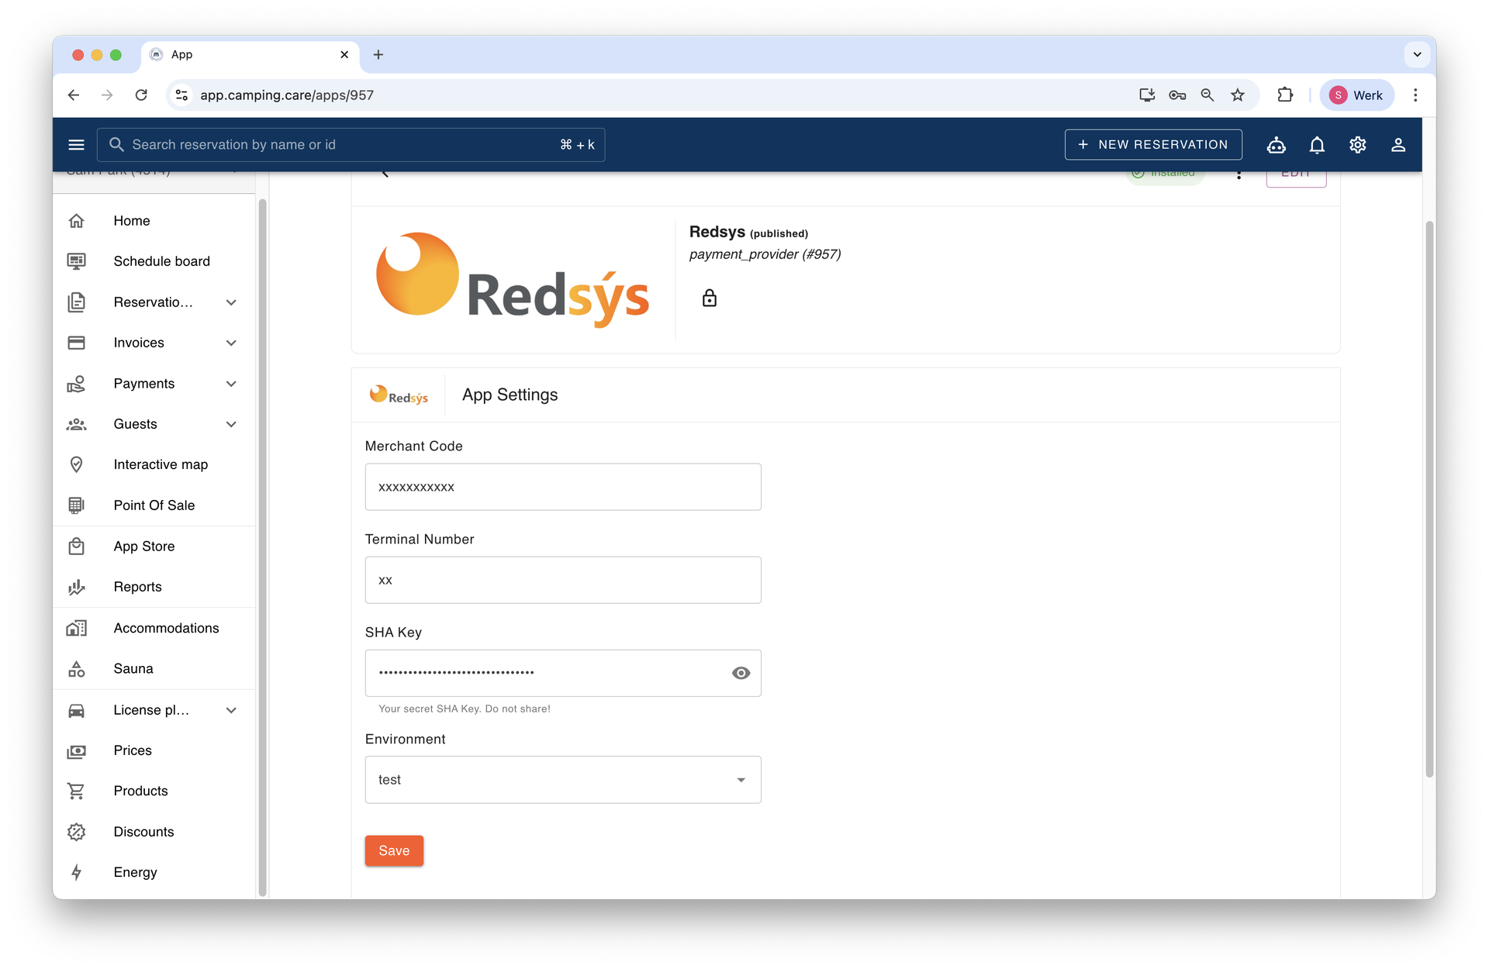Viewport: 1489px width, 969px height.
Task: Click the NEW RESERVATION button
Action: pos(1152,145)
